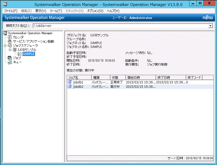
Task: Sort by 終了コード column header
Action: pos(194,77)
